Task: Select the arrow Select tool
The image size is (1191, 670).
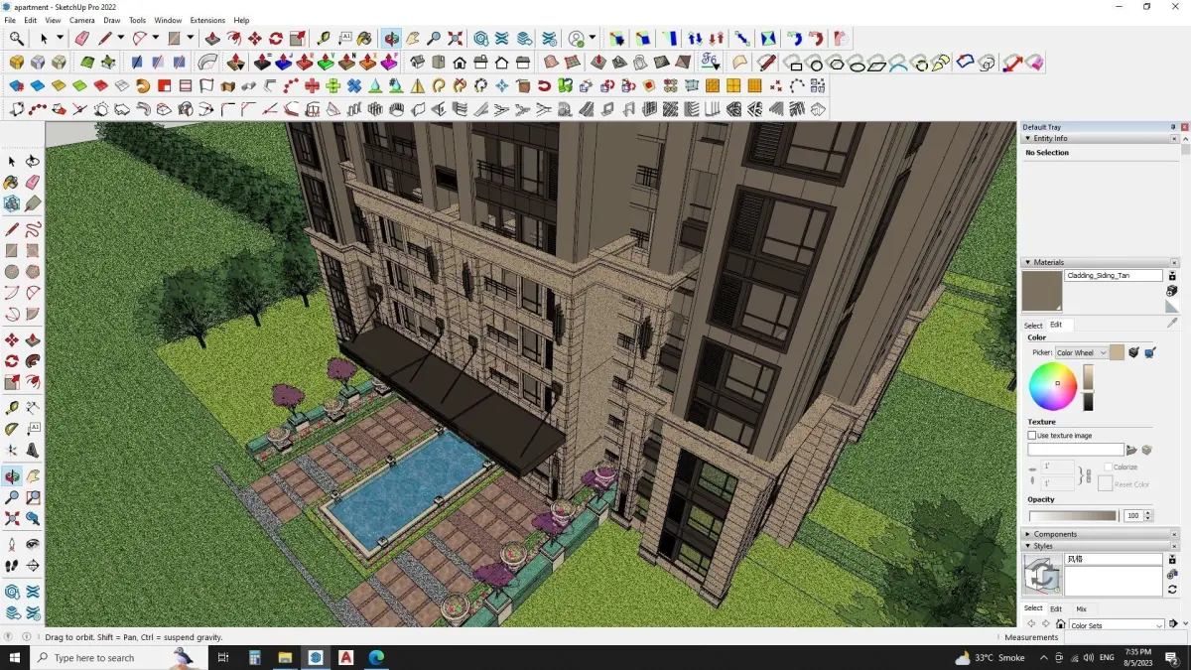Action: coord(11,161)
